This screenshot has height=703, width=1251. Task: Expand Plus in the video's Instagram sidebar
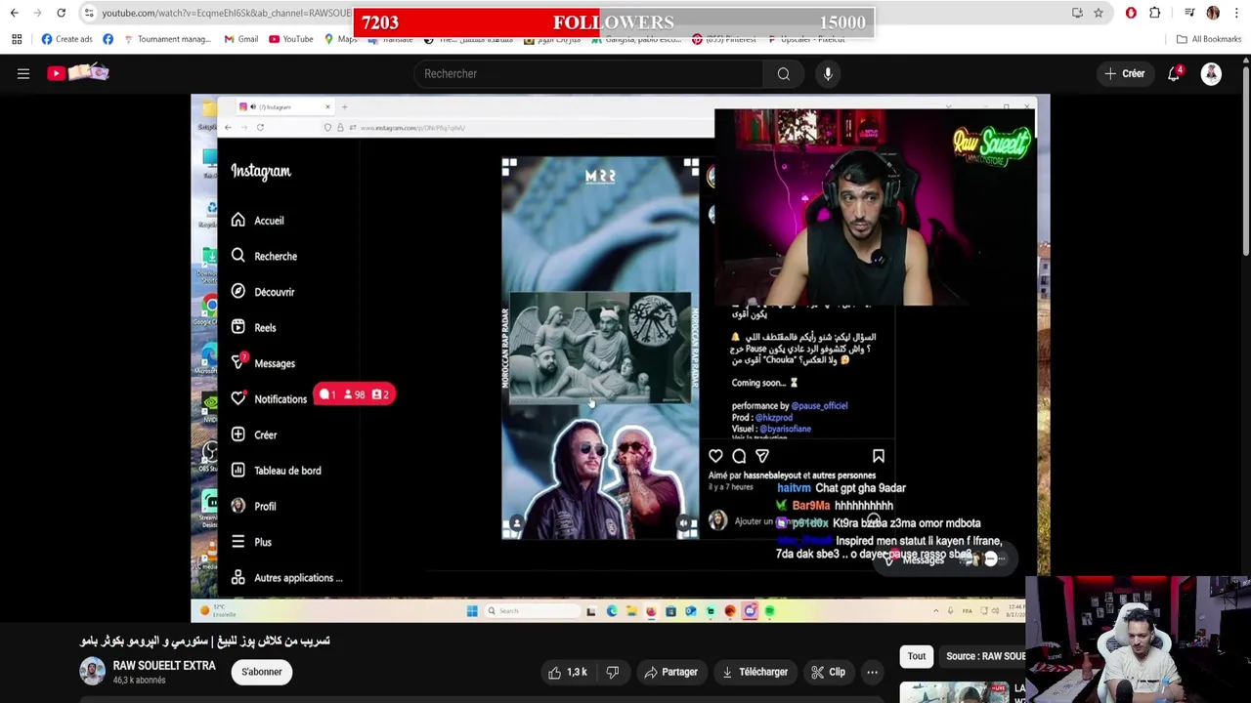coord(251,542)
